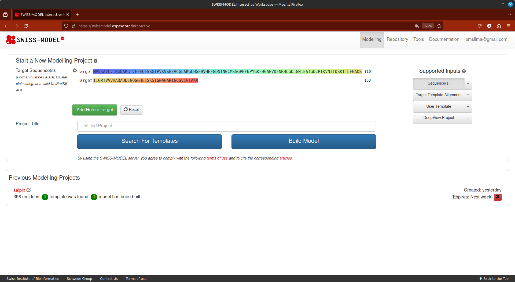Select the Sequence(s) input type

coord(439,84)
